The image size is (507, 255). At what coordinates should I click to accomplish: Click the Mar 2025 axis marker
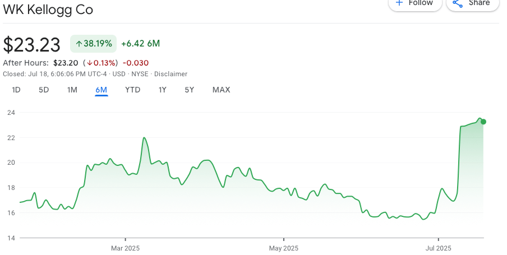(x=125, y=248)
